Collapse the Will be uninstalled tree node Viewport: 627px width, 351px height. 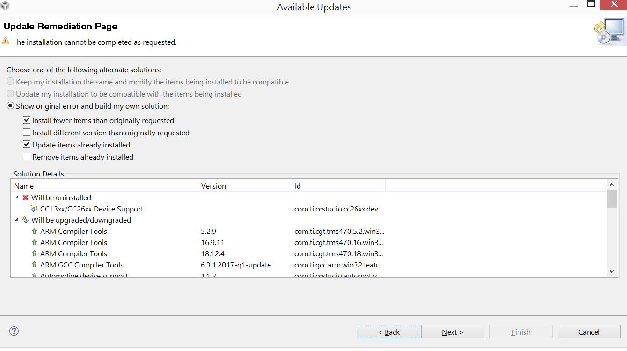click(x=17, y=198)
